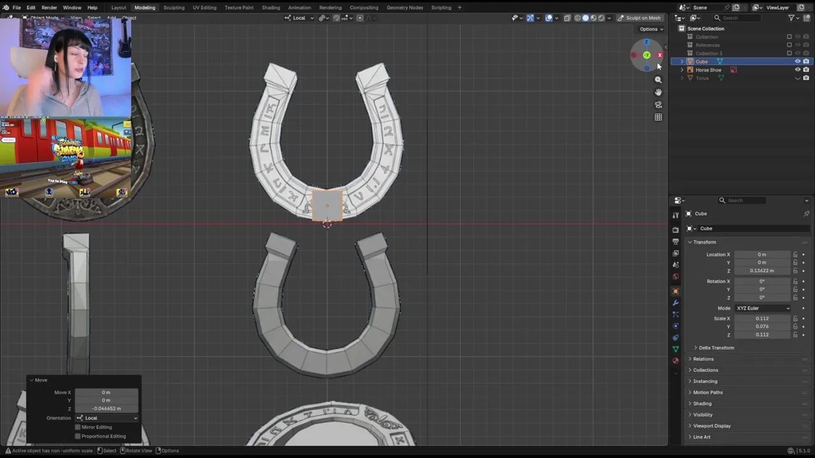The image size is (815, 458).
Task: Switch perspective/orthographic grid icon
Action: pos(658,117)
